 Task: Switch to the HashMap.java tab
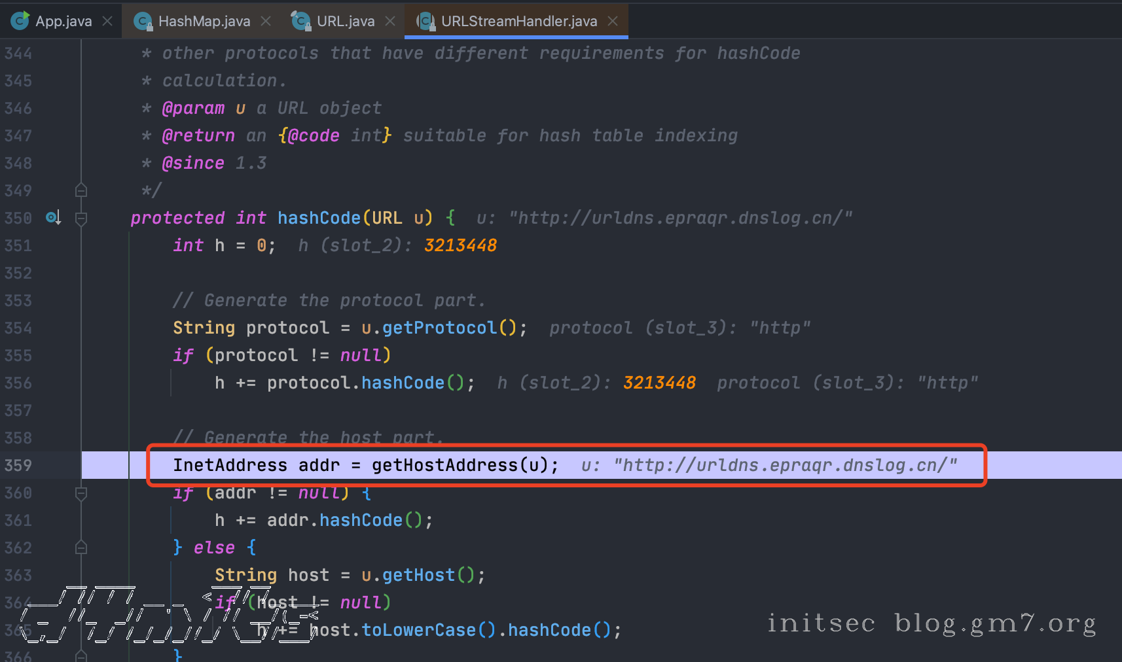(204, 22)
